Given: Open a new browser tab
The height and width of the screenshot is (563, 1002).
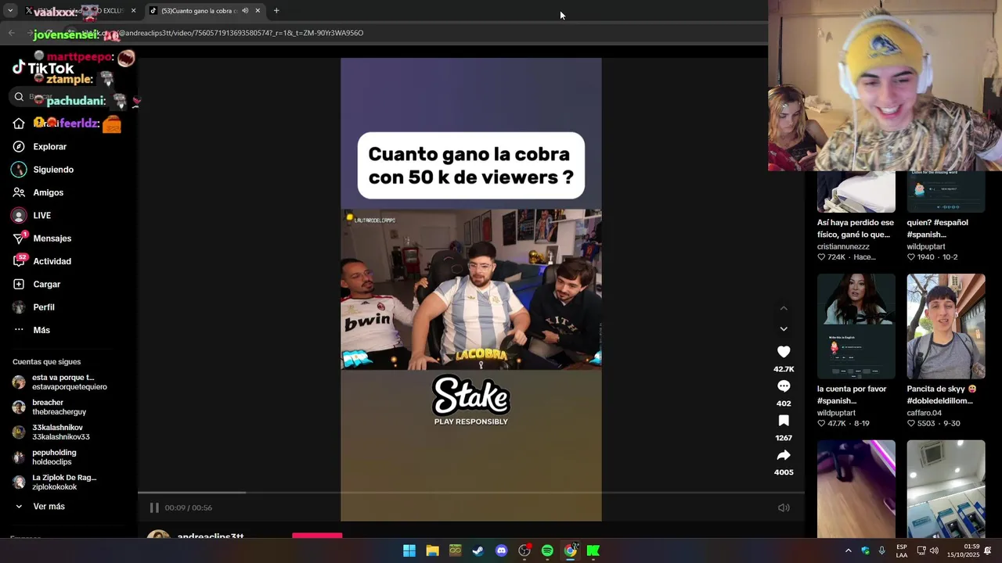Looking at the screenshot, I should pyautogui.click(x=276, y=11).
